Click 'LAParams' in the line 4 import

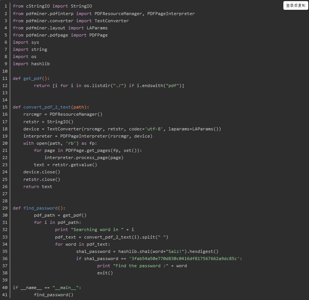coord(97,28)
